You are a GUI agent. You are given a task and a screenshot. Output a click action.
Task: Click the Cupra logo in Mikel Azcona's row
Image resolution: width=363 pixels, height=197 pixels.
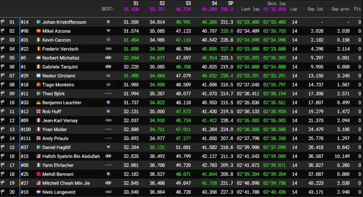[x=108, y=31]
